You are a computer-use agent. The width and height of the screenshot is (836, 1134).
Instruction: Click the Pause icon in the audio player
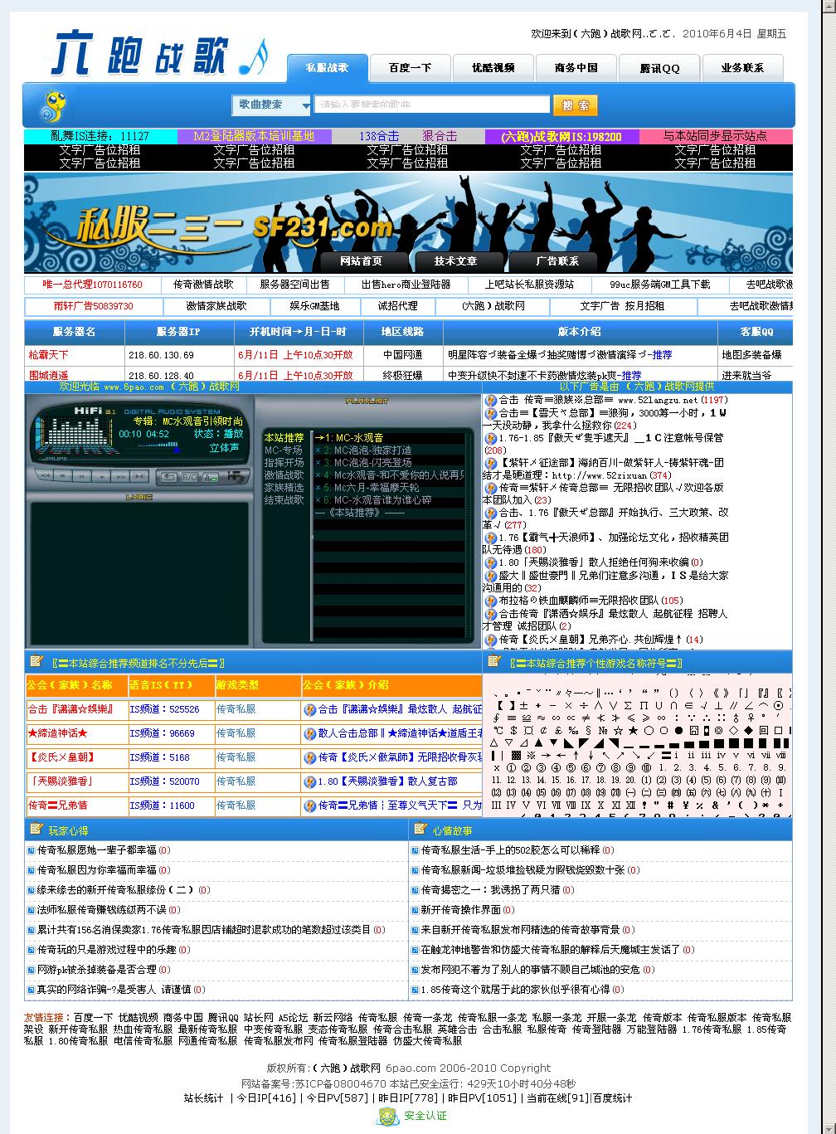(x=81, y=475)
